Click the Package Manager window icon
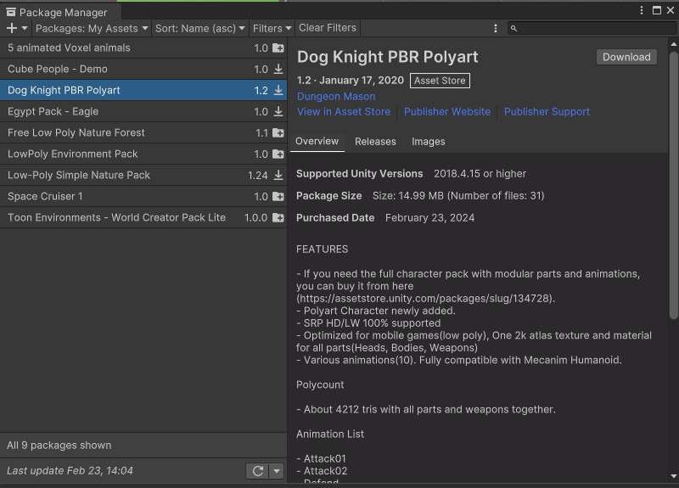The width and height of the screenshot is (679, 488). pos(11,12)
